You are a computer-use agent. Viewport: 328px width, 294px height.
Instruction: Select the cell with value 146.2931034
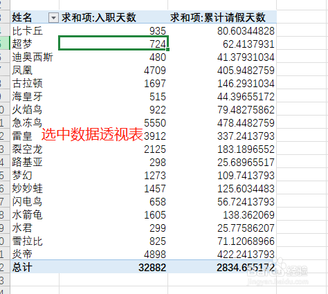(x=222, y=83)
